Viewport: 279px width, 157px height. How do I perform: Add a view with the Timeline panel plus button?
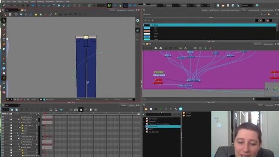coord(136,106)
